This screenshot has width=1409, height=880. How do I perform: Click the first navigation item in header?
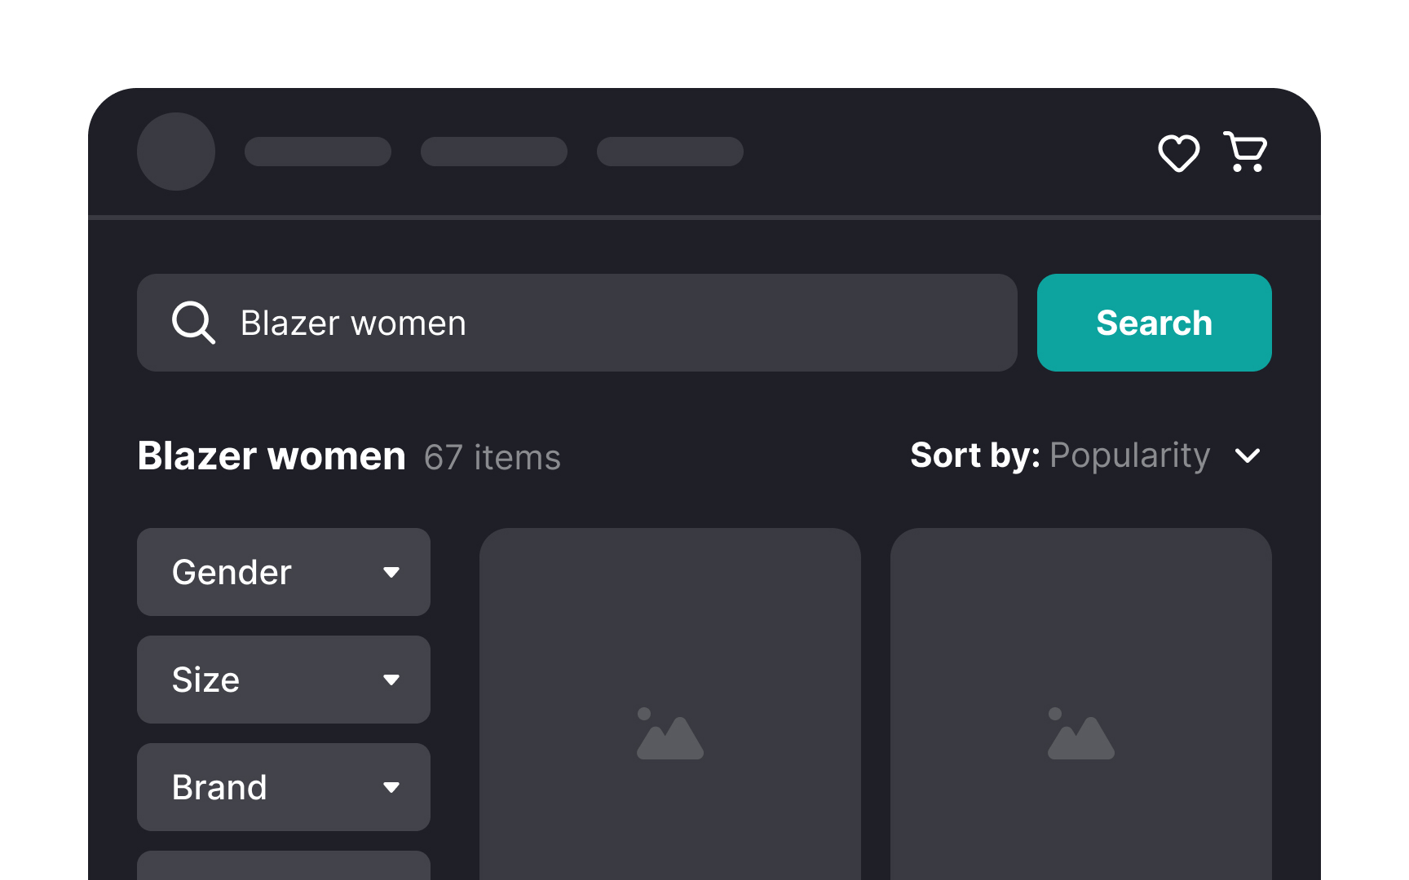click(x=318, y=152)
